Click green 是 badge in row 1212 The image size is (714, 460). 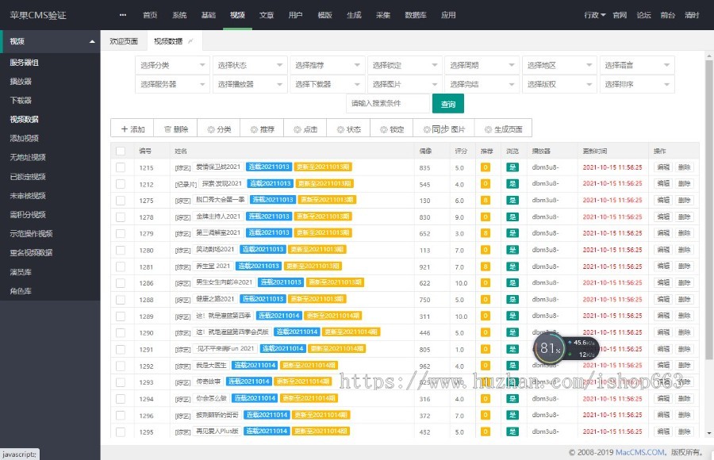(512, 183)
